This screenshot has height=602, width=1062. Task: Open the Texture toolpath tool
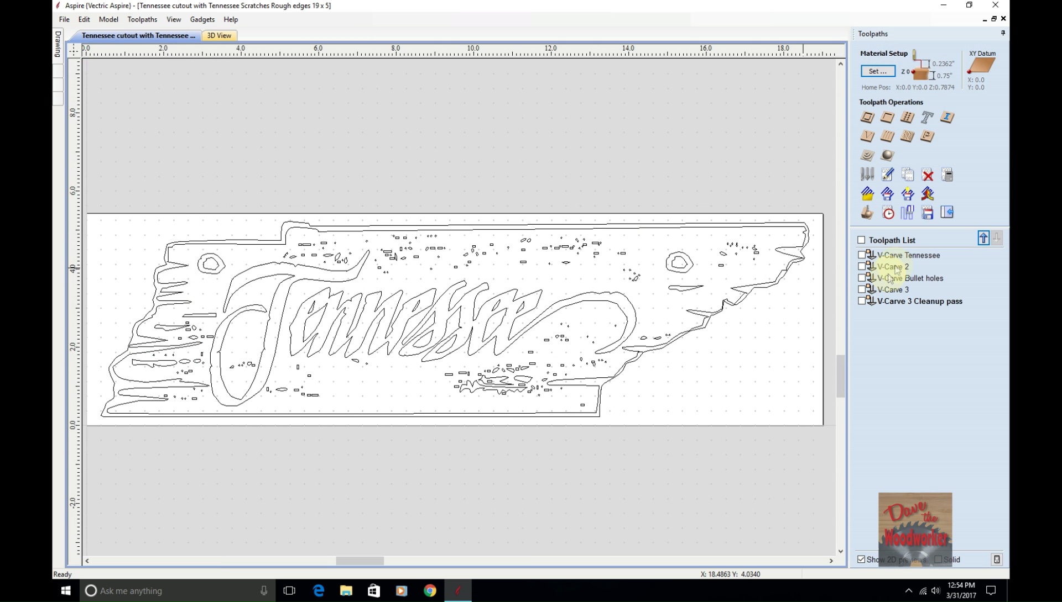(907, 136)
